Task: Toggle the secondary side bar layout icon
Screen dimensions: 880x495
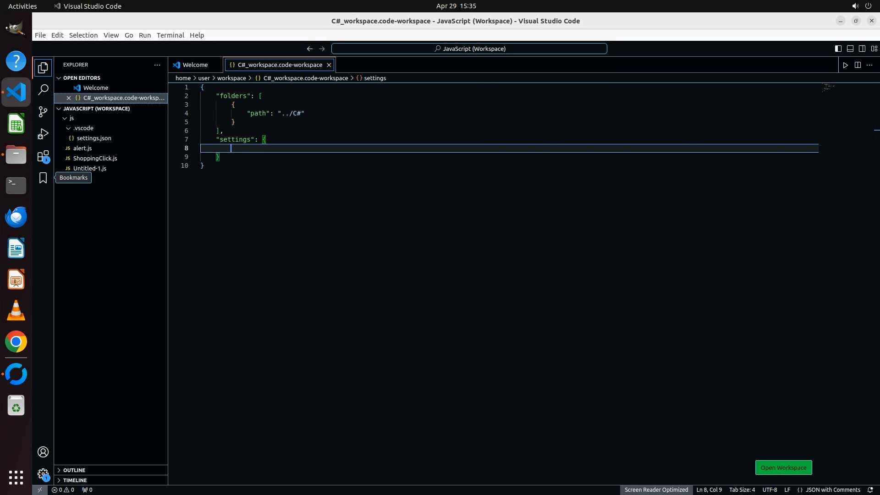Action: [862, 49]
